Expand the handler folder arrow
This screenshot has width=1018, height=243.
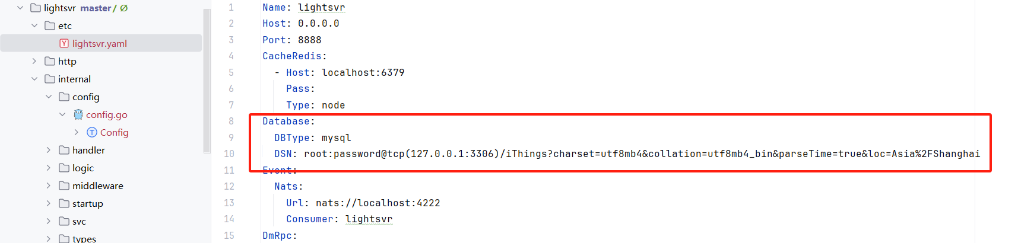coord(49,150)
